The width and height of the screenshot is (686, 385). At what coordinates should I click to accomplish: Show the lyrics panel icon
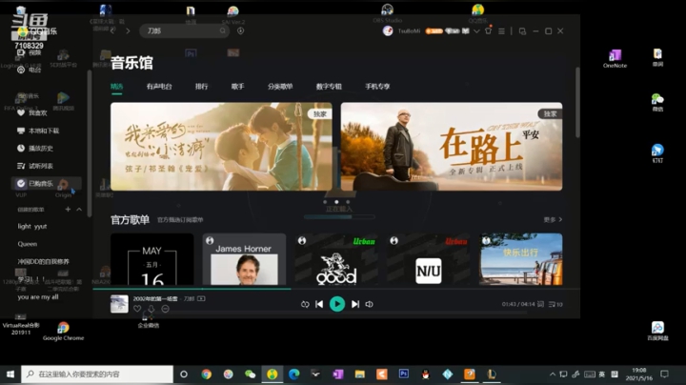pyautogui.click(x=541, y=304)
